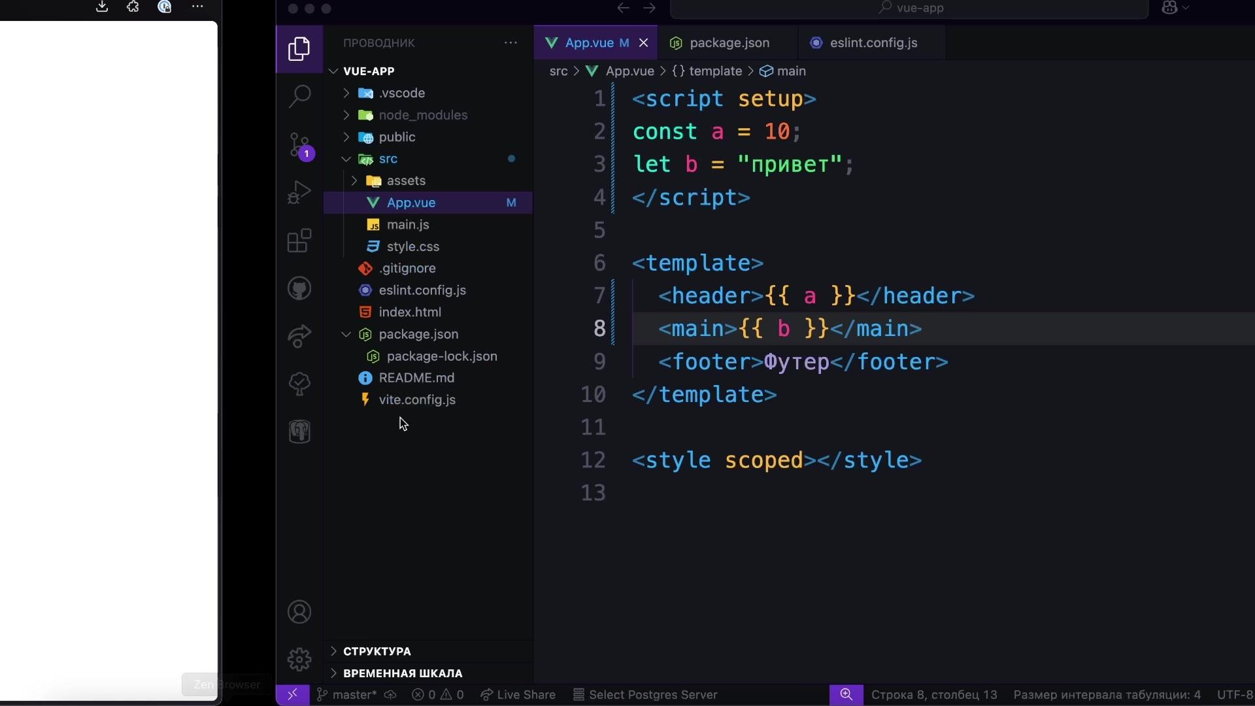Viewport: 1255px width, 706px height.
Task: Collapse the package.json nested group
Action: (346, 334)
